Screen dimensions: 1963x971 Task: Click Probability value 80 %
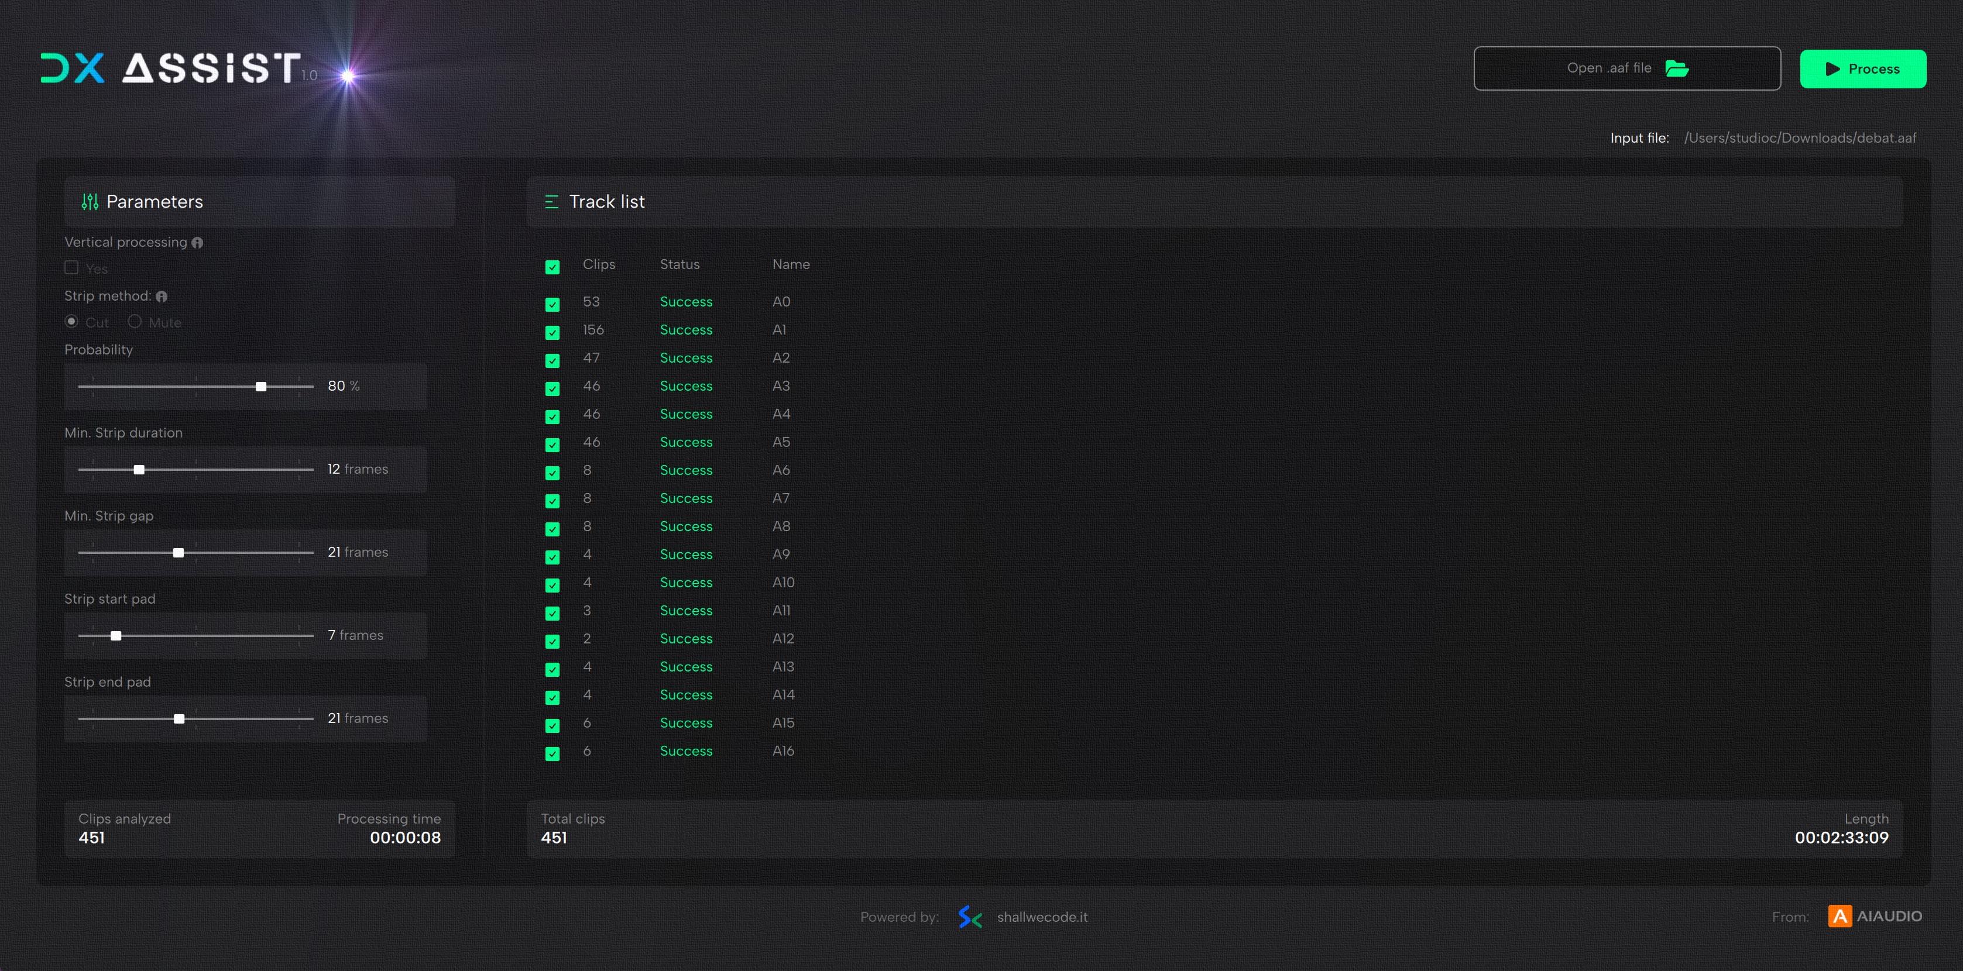(x=344, y=386)
